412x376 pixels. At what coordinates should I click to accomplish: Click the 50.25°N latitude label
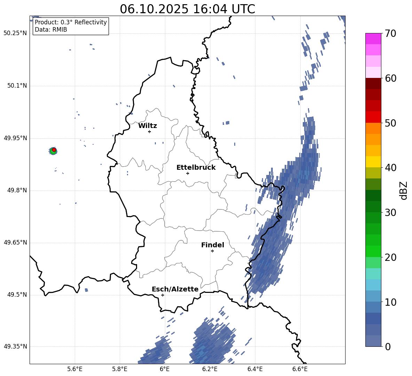[x=15, y=33]
